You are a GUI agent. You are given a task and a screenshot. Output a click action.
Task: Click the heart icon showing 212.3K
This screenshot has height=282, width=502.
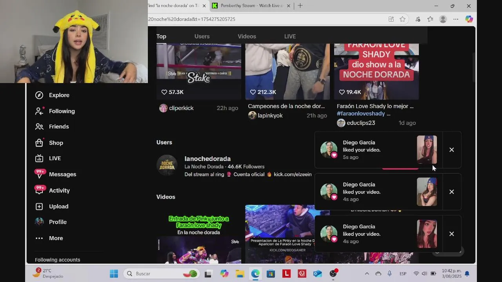pyautogui.click(x=253, y=92)
